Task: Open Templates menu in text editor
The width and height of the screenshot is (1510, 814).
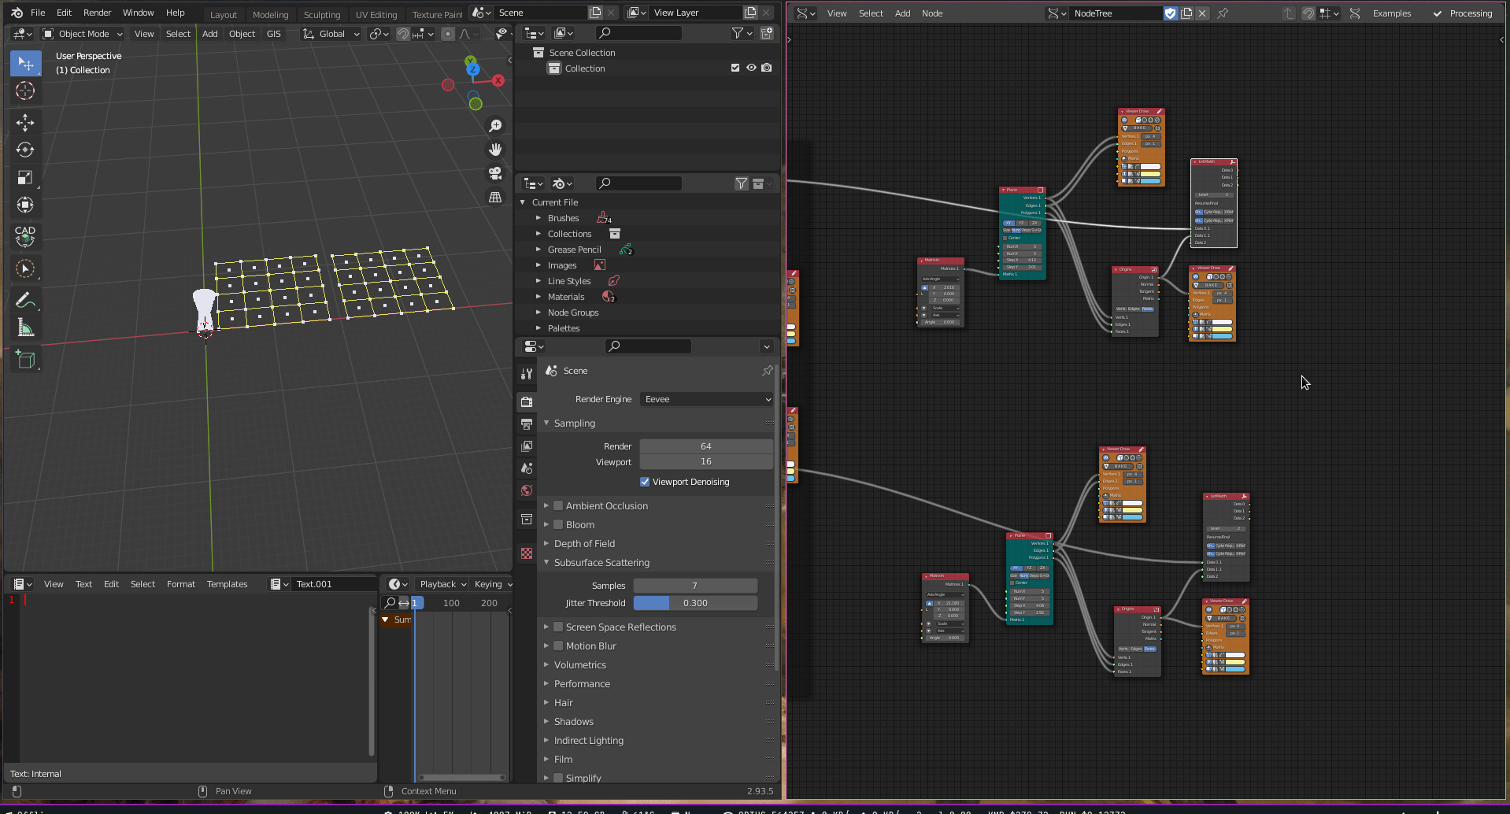Action: pyautogui.click(x=227, y=584)
